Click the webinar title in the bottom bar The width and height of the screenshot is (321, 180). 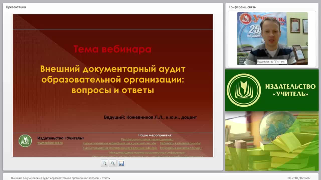pyautogui.click(x=61, y=178)
